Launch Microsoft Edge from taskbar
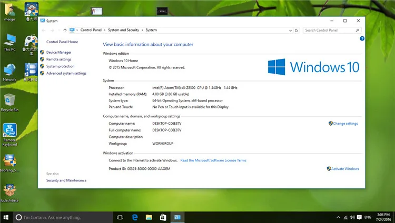This screenshot has height=223, width=395. [x=135, y=217]
